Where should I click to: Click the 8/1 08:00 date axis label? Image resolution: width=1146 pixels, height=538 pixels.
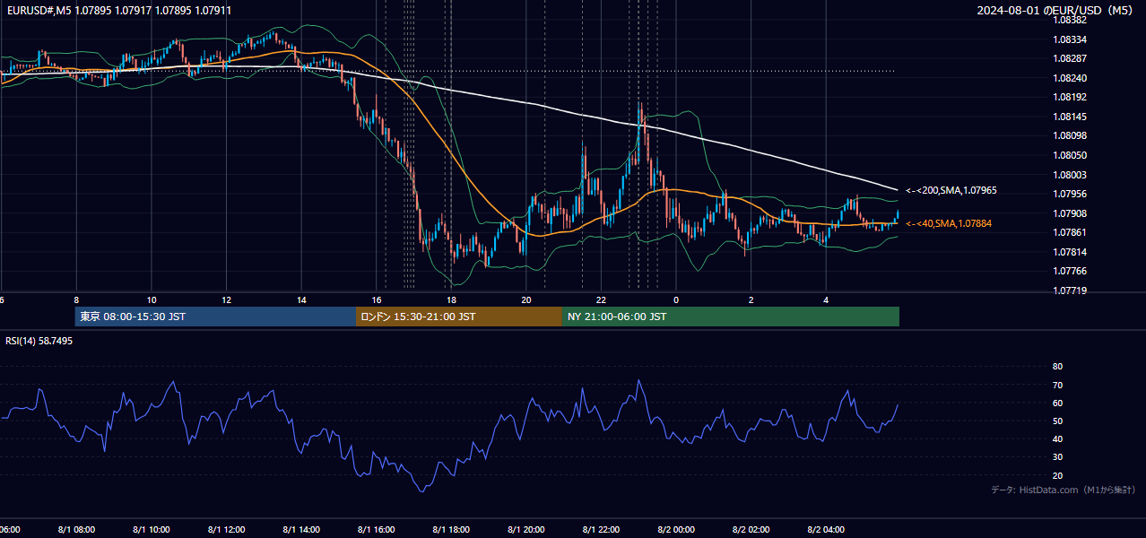click(x=76, y=529)
